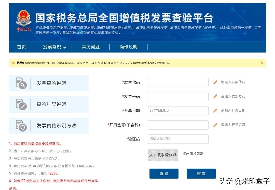The width and height of the screenshot is (275, 190).
Task: Click the pencil-document icon beside 查验结果说明
Action: pos(22,104)
